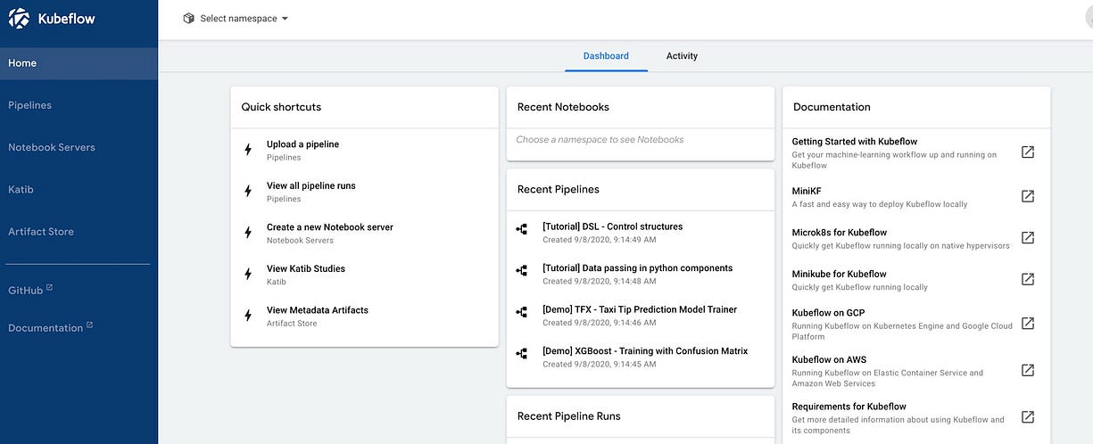Open the TFX Taxi Tip Prediction pipeline
This screenshot has height=444, width=1093.
pyautogui.click(x=639, y=309)
